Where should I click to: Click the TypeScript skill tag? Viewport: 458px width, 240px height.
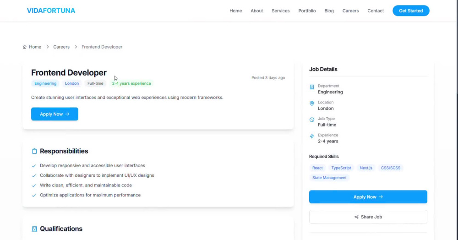click(341, 168)
